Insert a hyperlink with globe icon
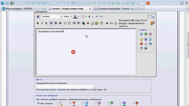Viewport: 189px width, 106px height. click(83, 23)
